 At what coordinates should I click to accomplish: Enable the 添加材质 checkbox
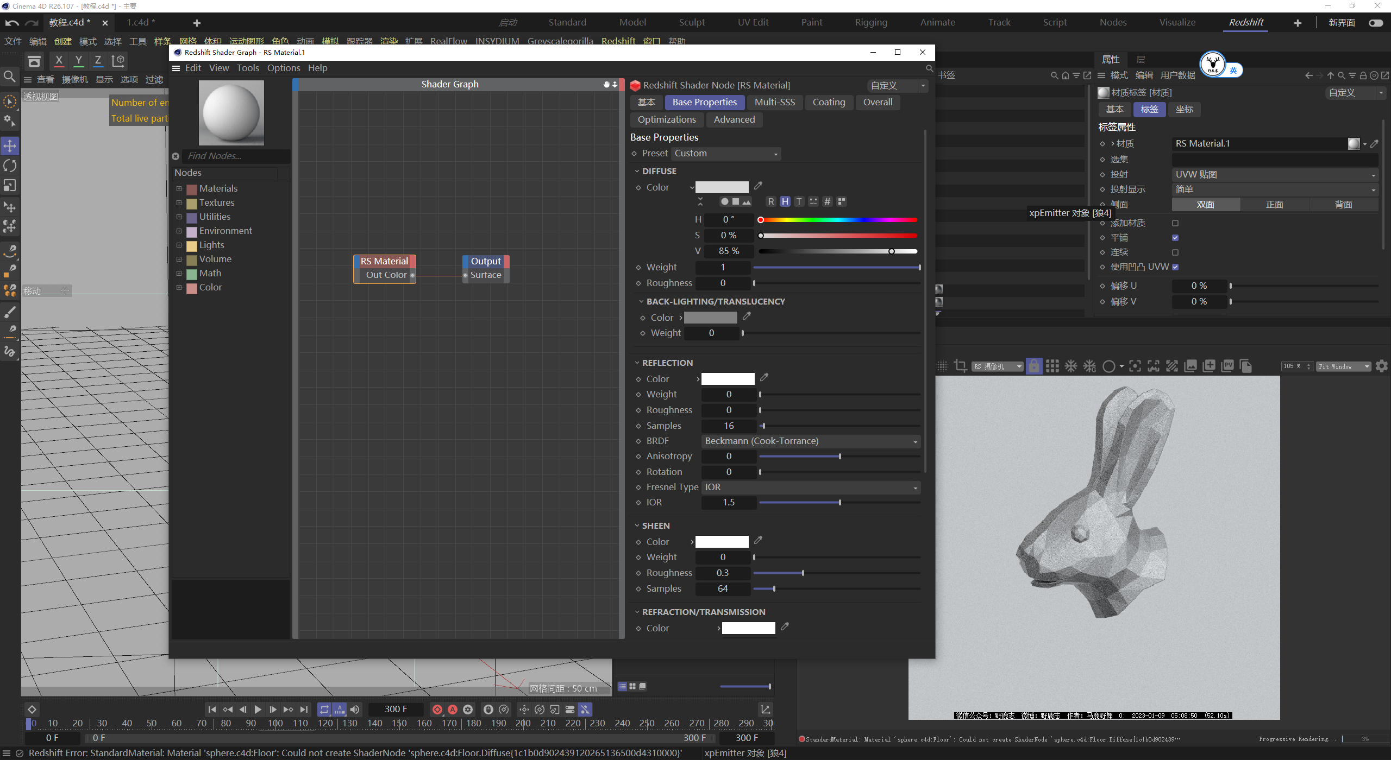click(x=1175, y=223)
